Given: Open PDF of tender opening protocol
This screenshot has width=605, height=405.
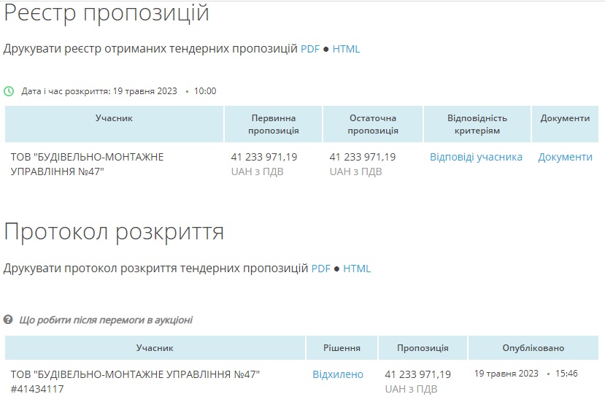Looking at the screenshot, I should point(321,269).
